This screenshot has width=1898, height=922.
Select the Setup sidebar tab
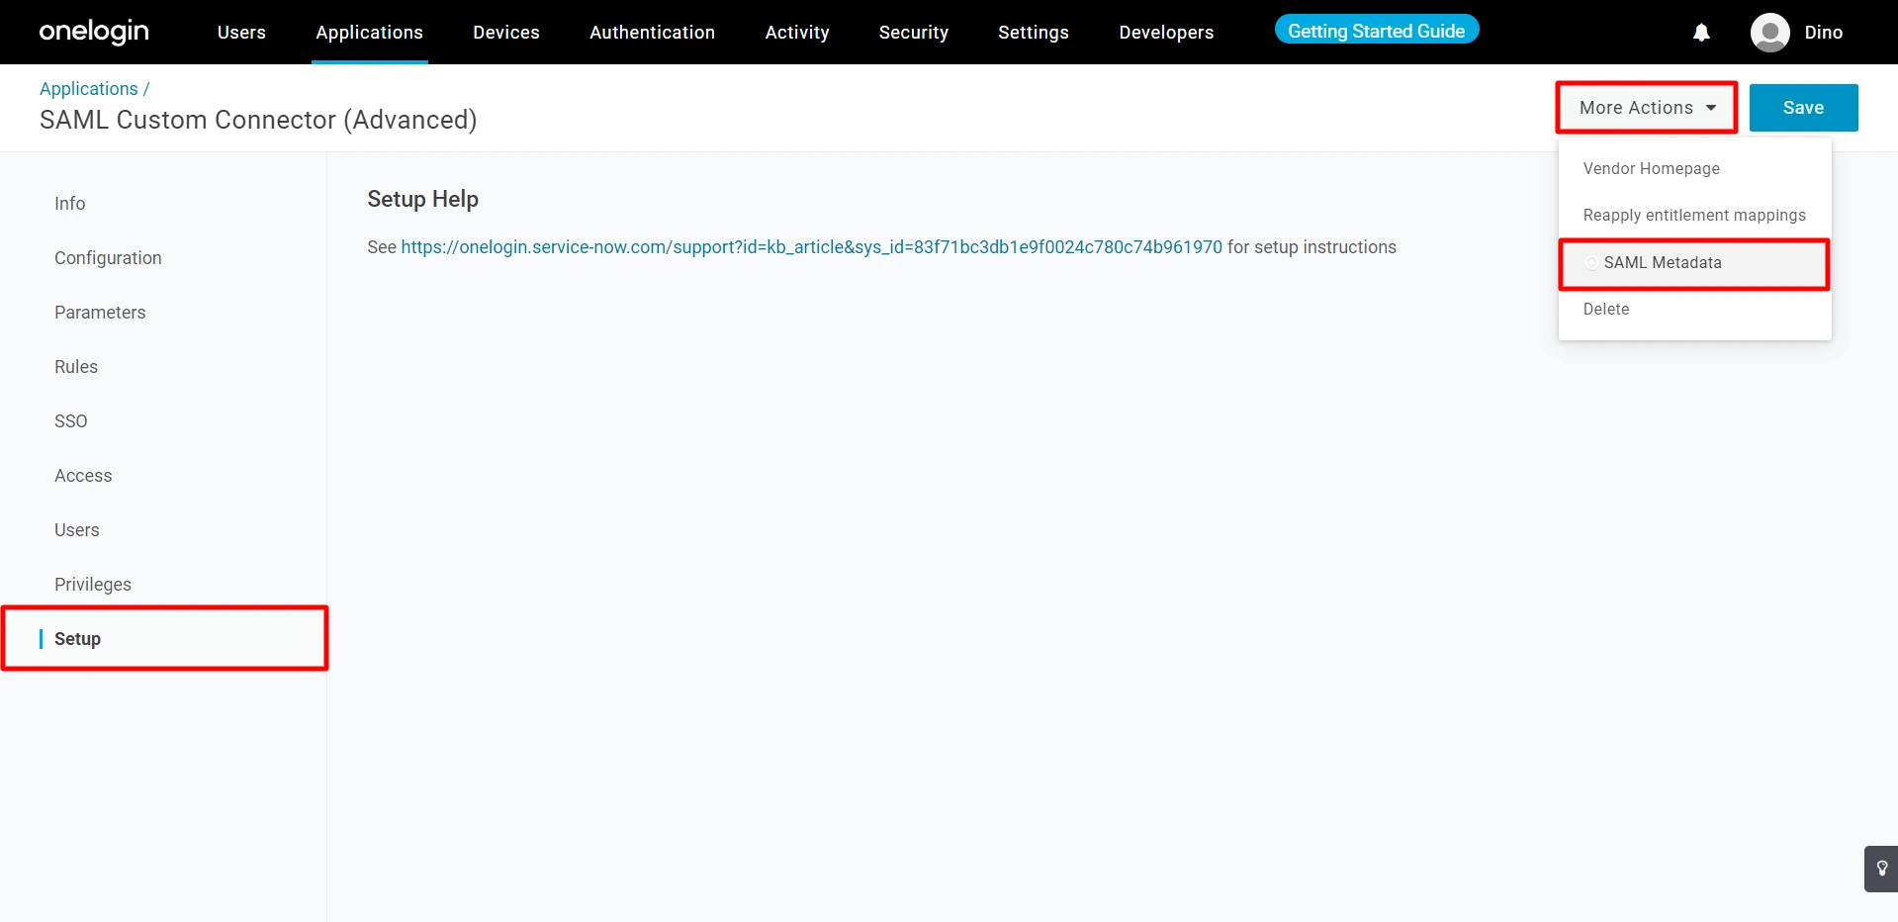tap(77, 639)
